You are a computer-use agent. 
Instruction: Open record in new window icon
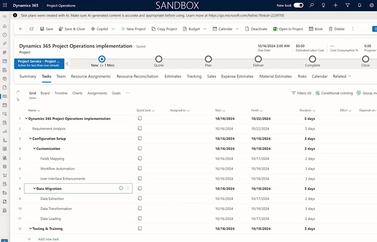point(31,29)
